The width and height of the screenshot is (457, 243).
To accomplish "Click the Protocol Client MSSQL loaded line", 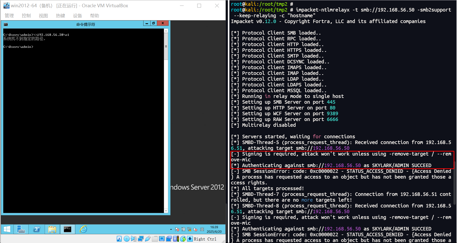I will (x=279, y=90).
